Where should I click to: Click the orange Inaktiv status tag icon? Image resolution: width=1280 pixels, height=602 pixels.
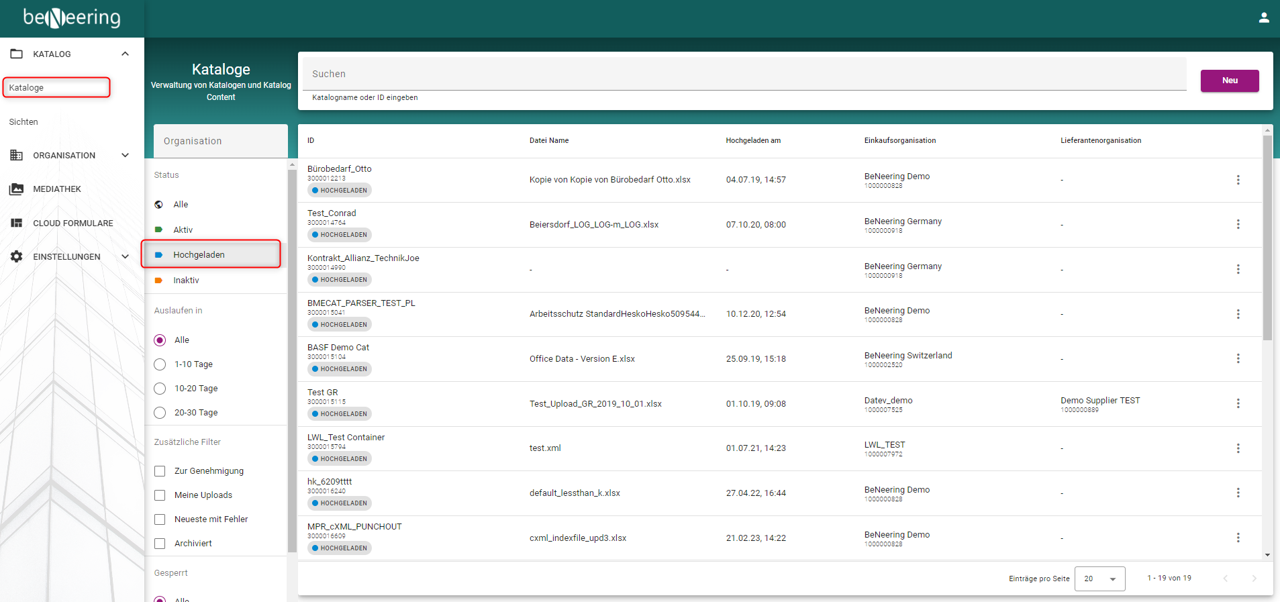coord(159,281)
